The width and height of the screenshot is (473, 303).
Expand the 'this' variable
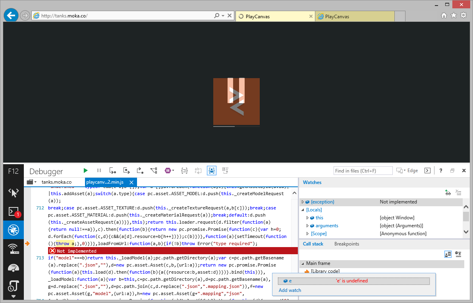tap(307, 218)
